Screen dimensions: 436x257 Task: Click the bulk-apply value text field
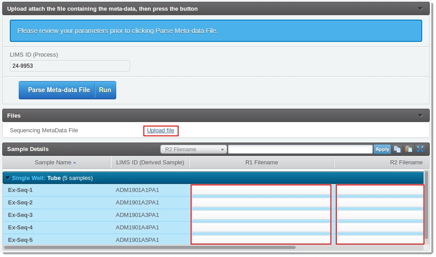pyautogui.click(x=300, y=149)
